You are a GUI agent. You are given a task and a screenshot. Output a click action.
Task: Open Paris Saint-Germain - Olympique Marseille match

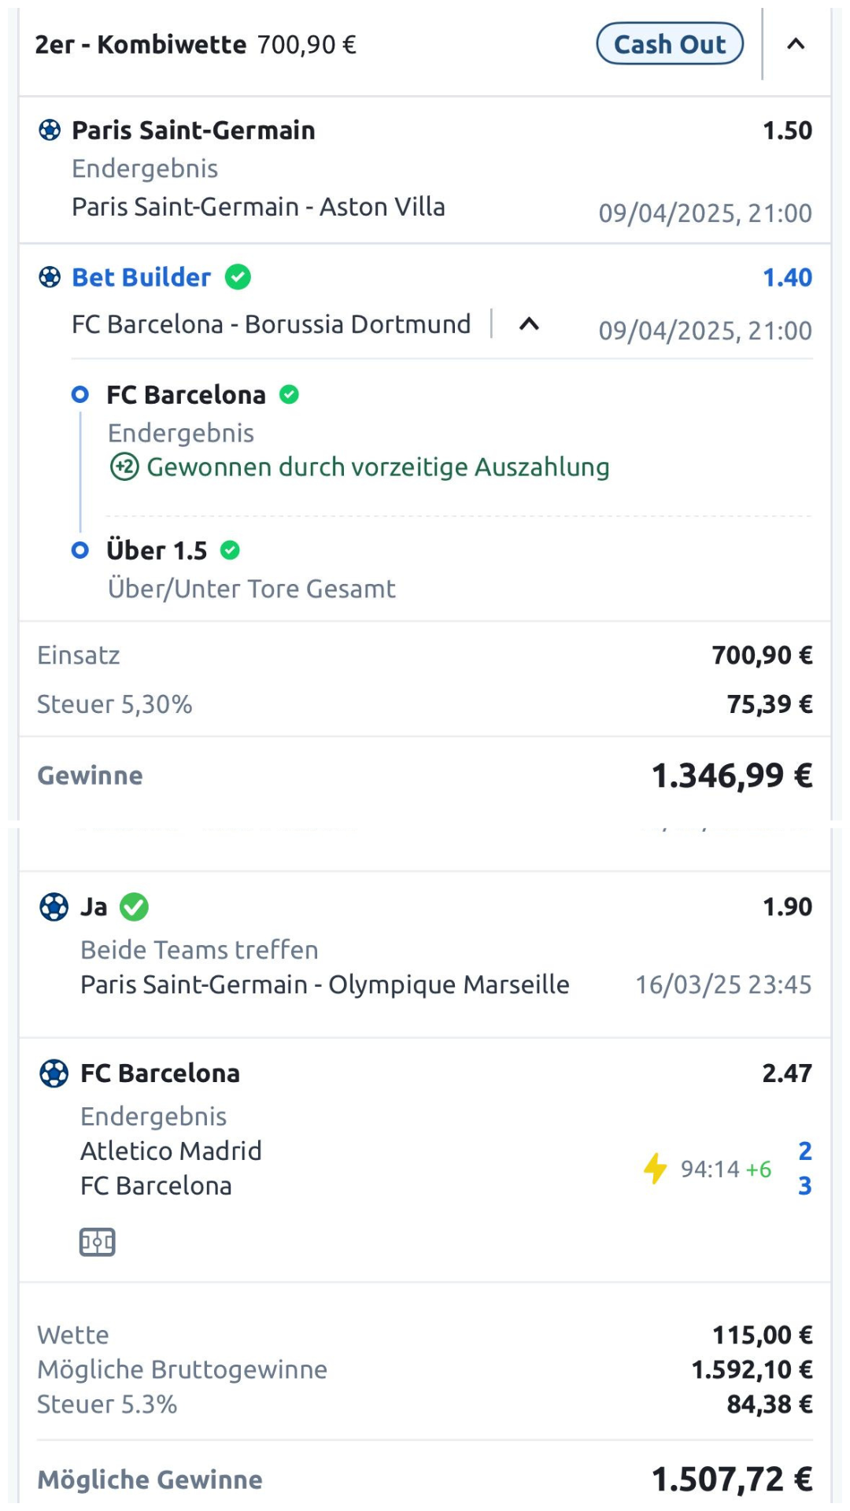click(325, 985)
